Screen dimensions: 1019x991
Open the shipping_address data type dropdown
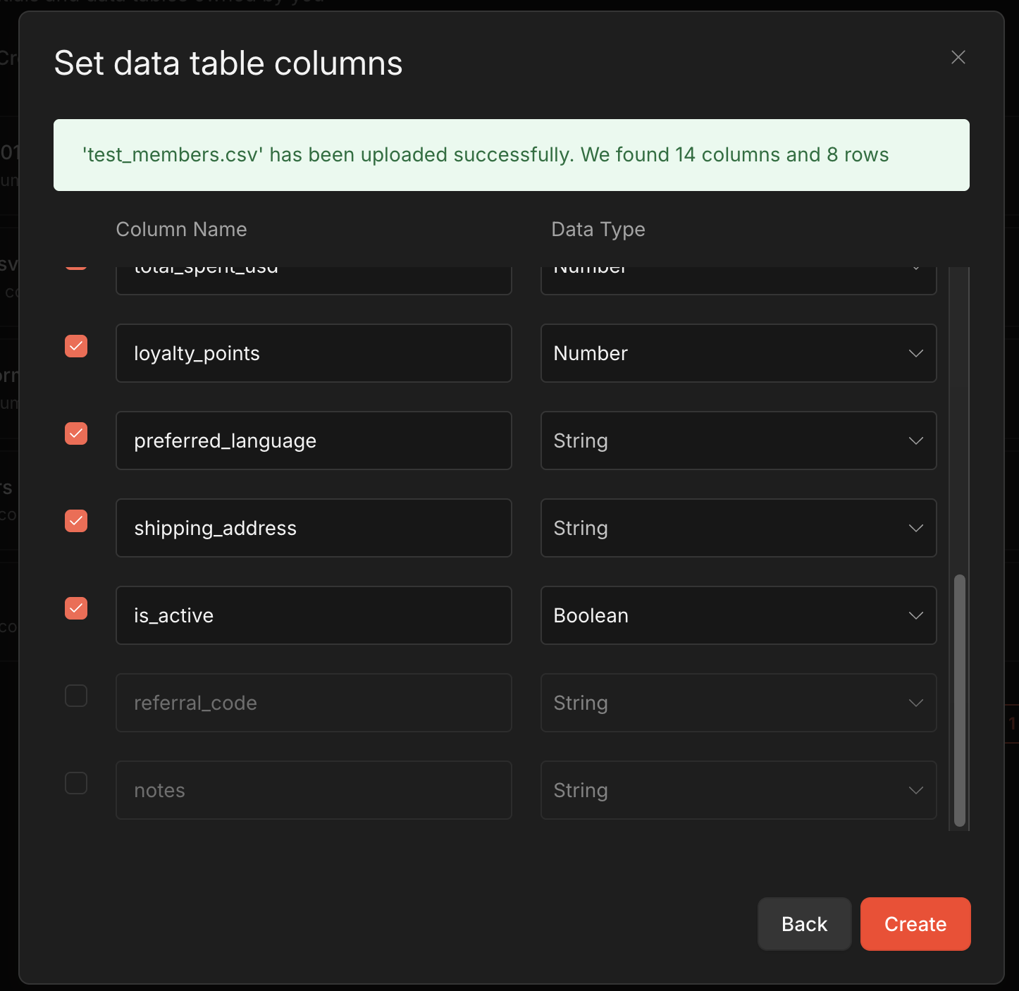click(x=738, y=528)
